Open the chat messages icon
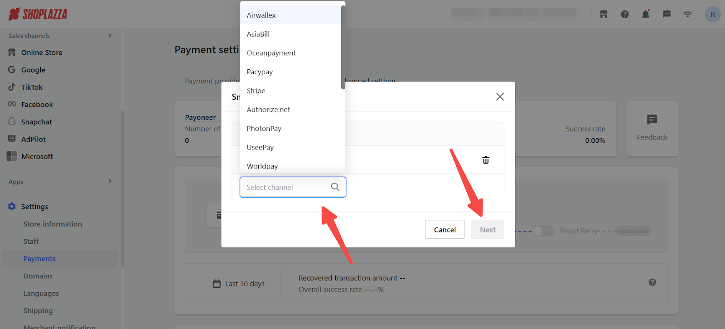Image resolution: width=725 pixels, height=329 pixels. pos(667,14)
